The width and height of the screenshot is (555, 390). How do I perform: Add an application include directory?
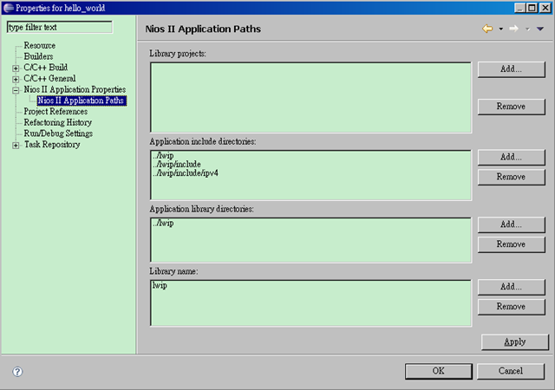point(511,157)
